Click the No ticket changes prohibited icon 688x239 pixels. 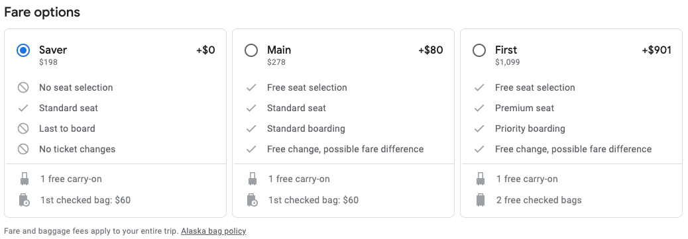(23, 149)
